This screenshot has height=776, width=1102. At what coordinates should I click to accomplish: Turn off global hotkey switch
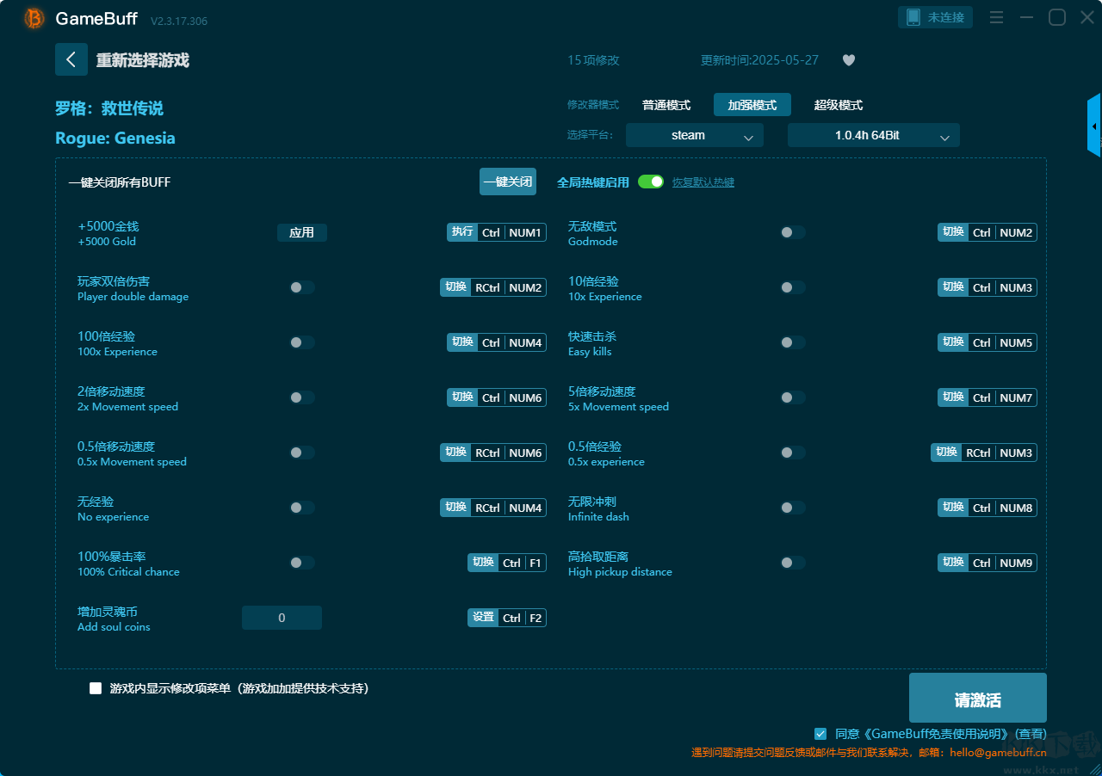[651, 182]
